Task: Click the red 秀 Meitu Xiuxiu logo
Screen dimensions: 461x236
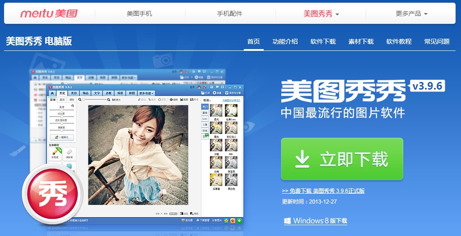Action: 53,194
